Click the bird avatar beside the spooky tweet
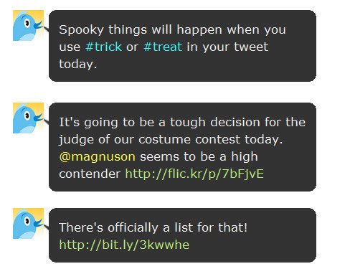The height and width of the screenshot is (274, 350). click(x=28, y=26)
